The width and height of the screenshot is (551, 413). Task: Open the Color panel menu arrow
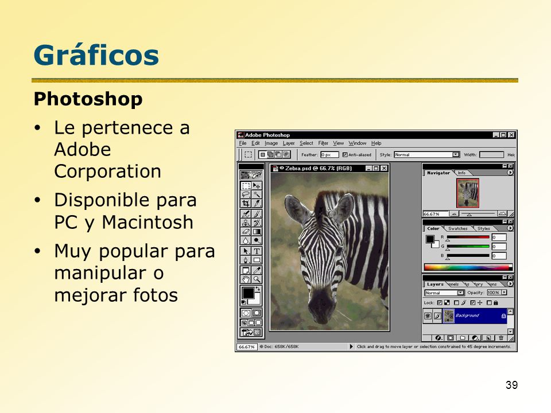point(510,228)
